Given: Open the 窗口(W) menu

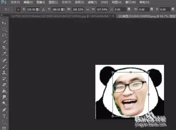Looking at the screenshot, I should click(x=130, y=2).
